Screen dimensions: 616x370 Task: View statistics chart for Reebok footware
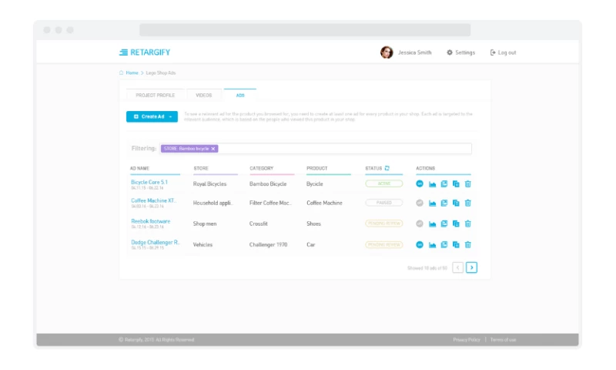(x=432, y=224)
